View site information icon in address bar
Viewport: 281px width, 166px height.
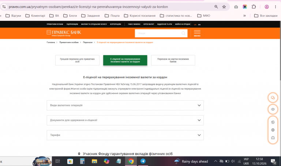tap(4, 7)
